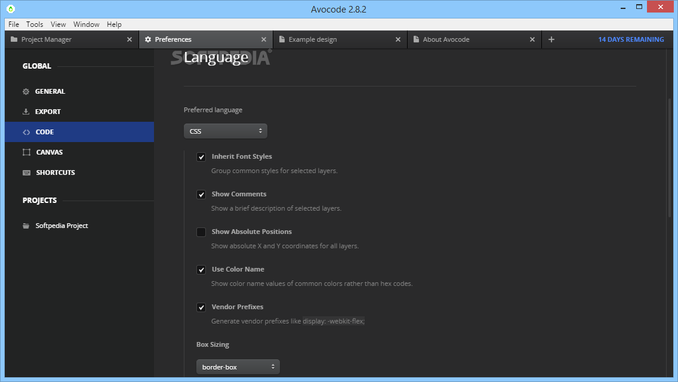
Task: Close the Project Manager tab
Action: (x=130, y=39)
